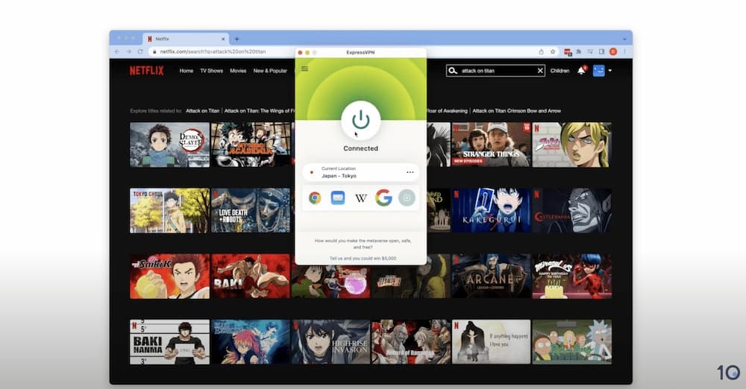Open the Stranger Things thumbnail
The height and width of the screenshot is (389, 746).
pos(491,145)
